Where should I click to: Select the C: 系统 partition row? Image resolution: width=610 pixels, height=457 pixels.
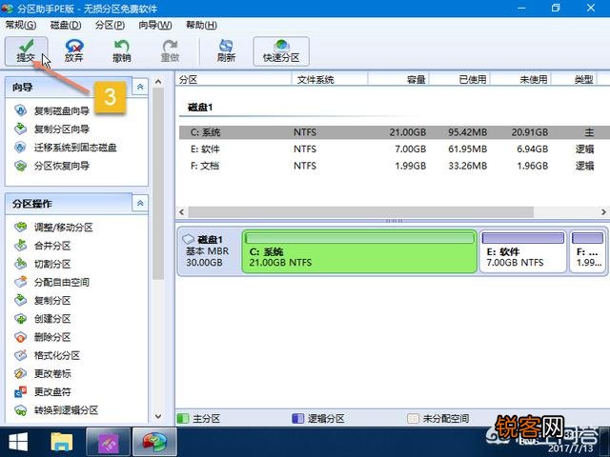(395, 132)
